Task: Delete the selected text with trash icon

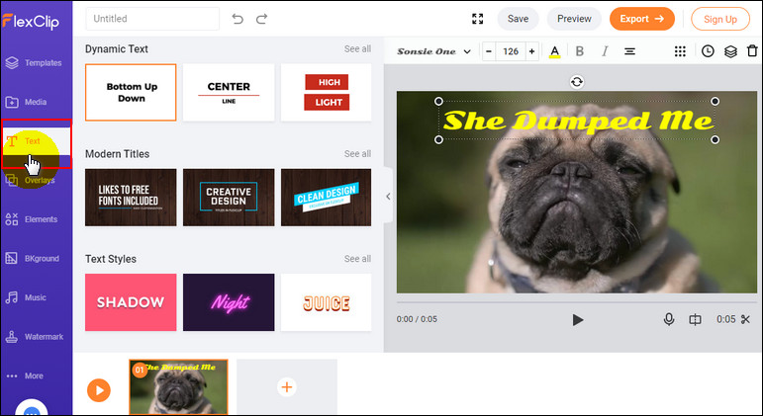Action: (x=752, y=51)
